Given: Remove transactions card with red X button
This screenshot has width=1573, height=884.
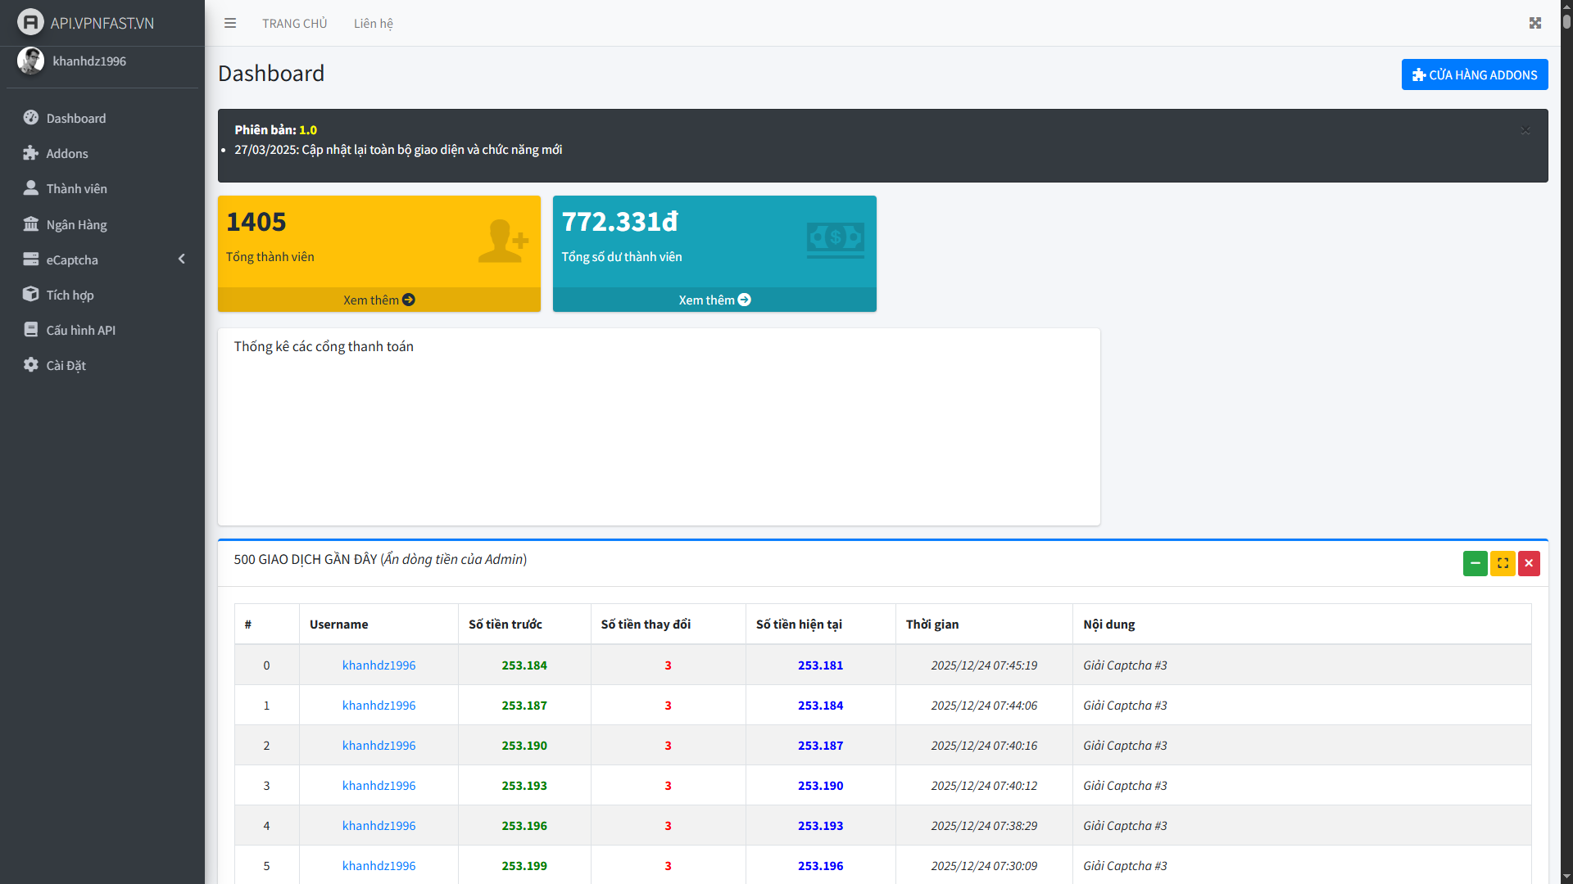Looking at the screenshot, I should 1529,563.
